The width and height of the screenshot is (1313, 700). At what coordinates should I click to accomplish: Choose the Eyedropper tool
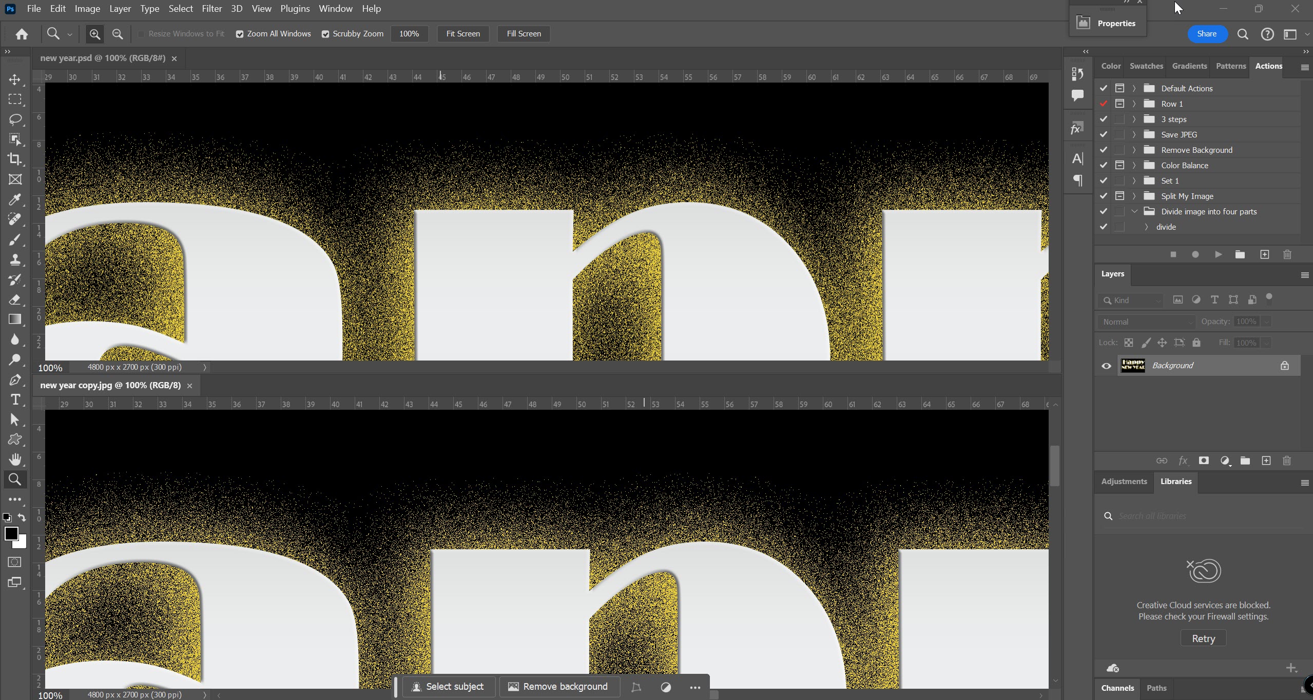[15, 199]
